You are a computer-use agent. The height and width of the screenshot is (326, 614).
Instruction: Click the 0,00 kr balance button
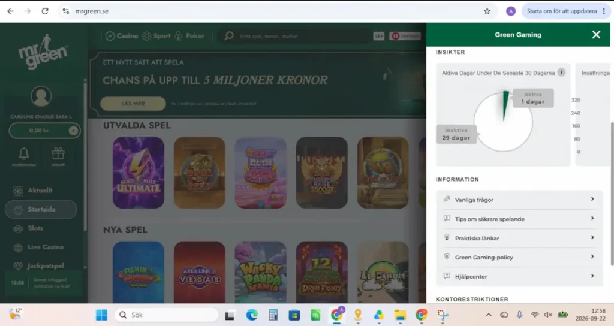point(44,131)
